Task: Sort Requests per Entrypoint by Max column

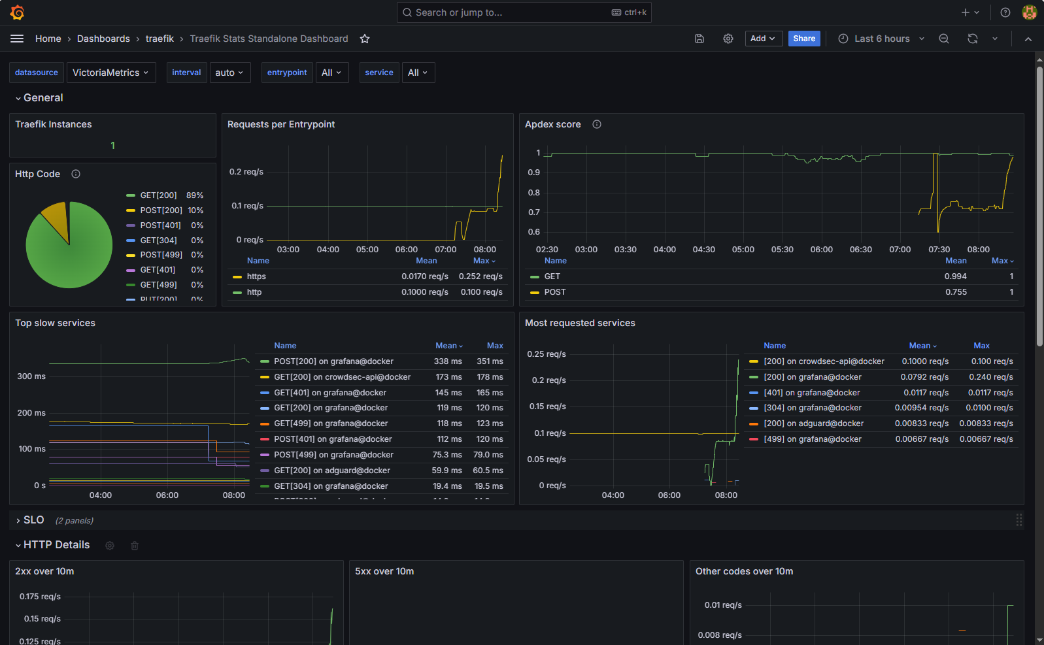Action: point(484,261)
